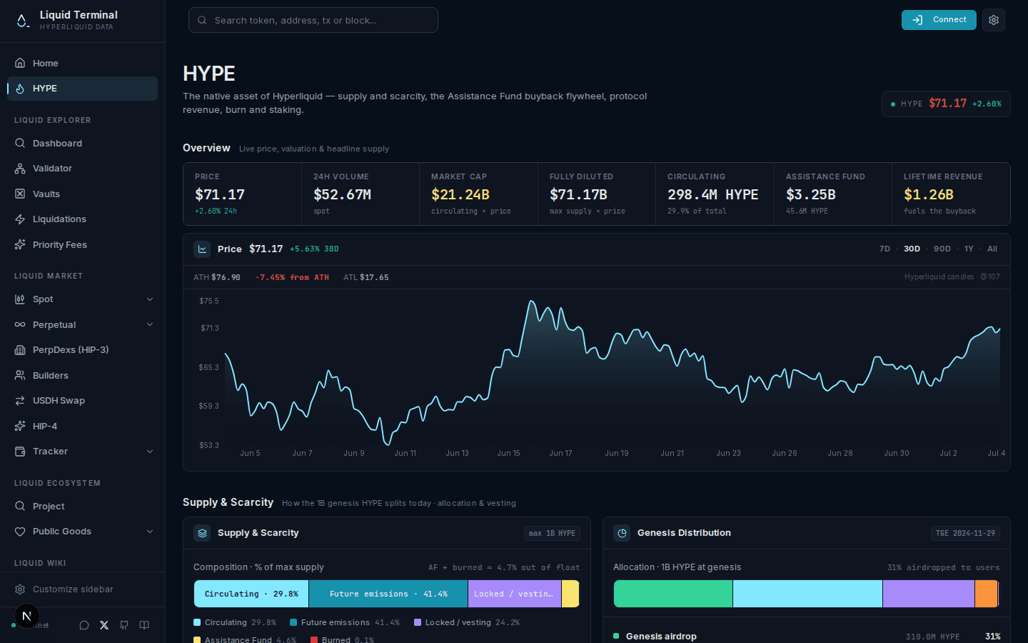Viewport: 1028px width, 643px height.
Task: Click the Liquid Terminal droplet logo
Action: [22, 21]
